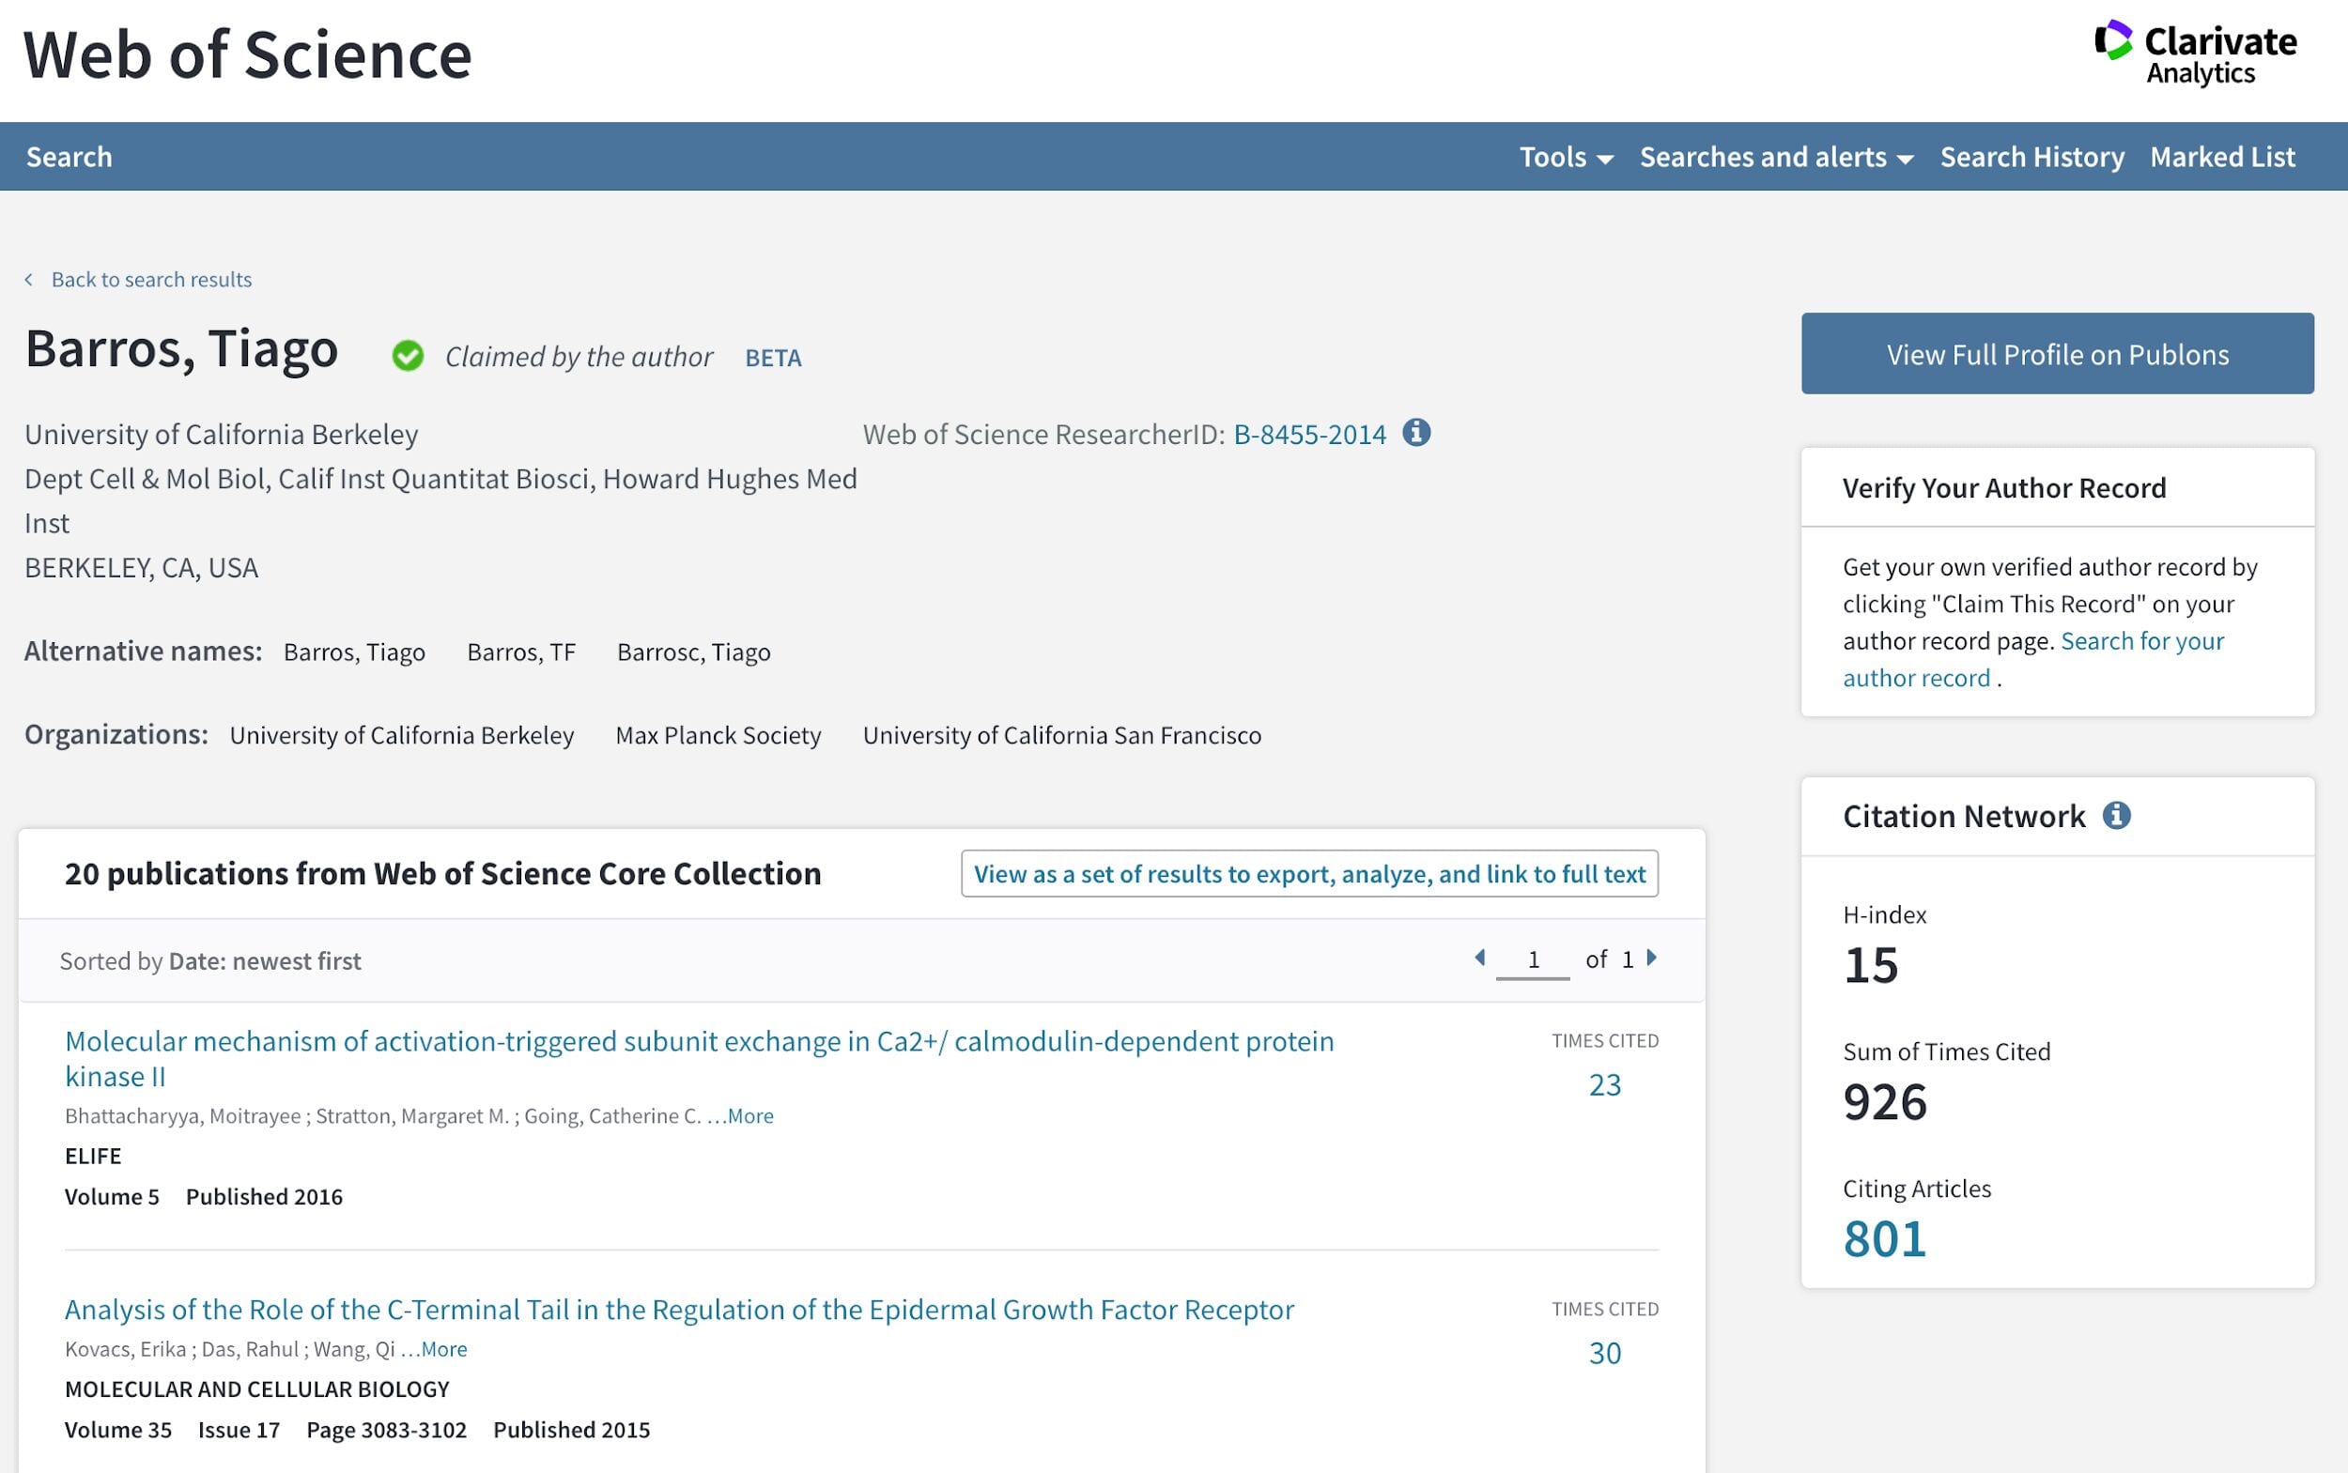Click the Claimed by the author label
Viewport: 2348px width, 1473px height.
tap(579, 358)
